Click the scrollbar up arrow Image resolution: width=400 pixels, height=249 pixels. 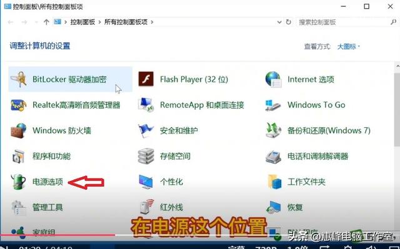(397, 67)
